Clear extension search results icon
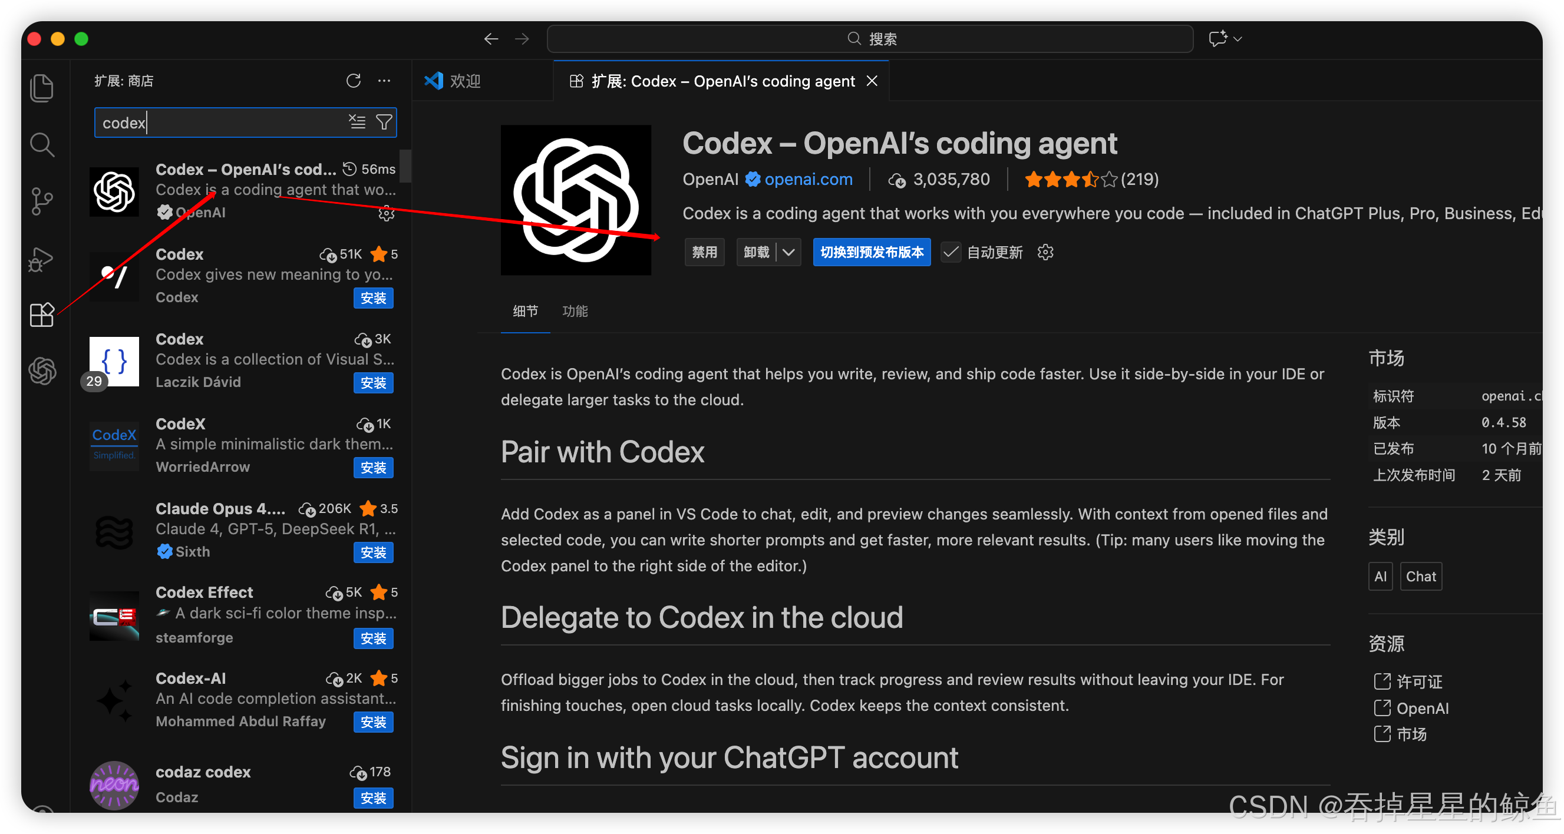The height and width of the screenshot is (834, 1564). click(357, 122)
